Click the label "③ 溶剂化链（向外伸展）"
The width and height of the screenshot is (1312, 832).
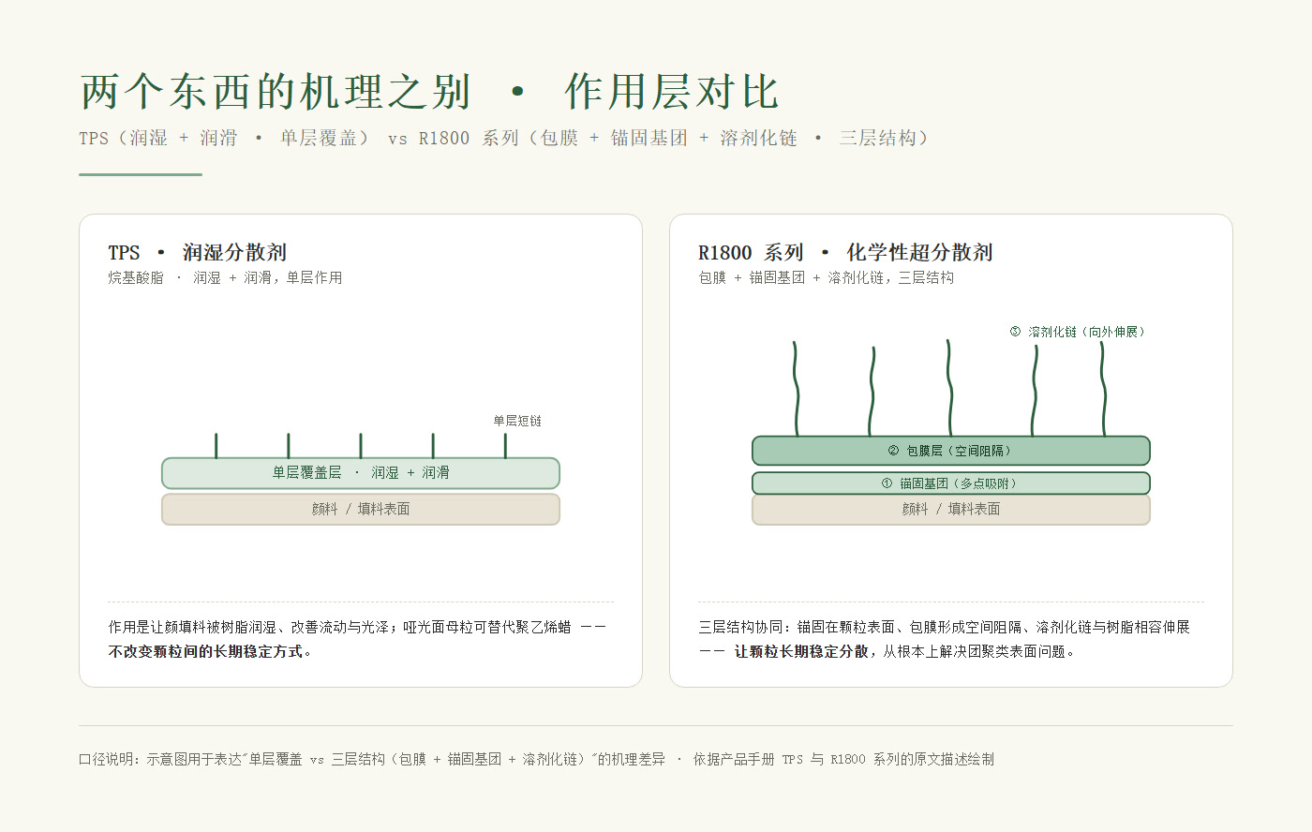pyautogui.click(x=1078, y=332)
